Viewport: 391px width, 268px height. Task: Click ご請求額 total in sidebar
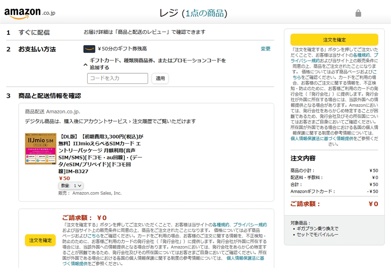tap(334, 204)
